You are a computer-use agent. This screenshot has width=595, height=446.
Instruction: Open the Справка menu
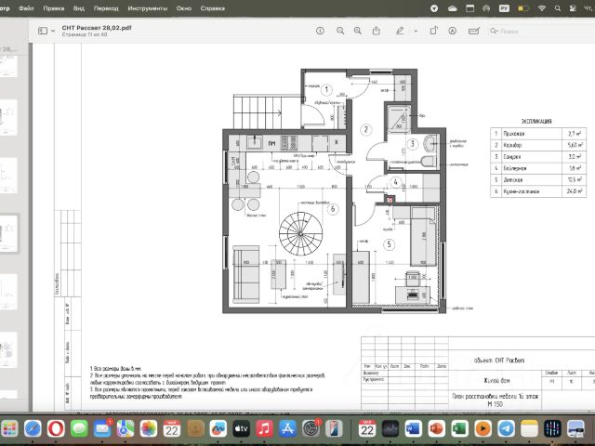213,8
